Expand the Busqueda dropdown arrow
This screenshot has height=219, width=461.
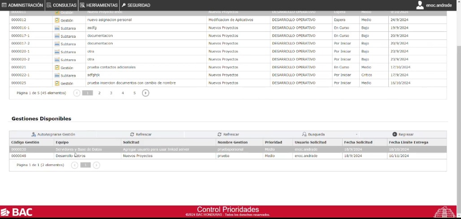(x=357, y=135)
